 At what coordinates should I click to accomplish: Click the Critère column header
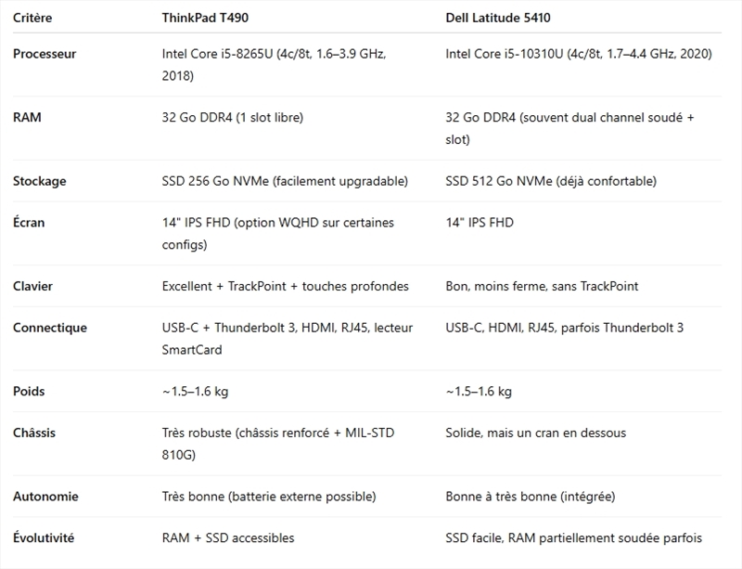pyautogui.click(x=32, y=18)
